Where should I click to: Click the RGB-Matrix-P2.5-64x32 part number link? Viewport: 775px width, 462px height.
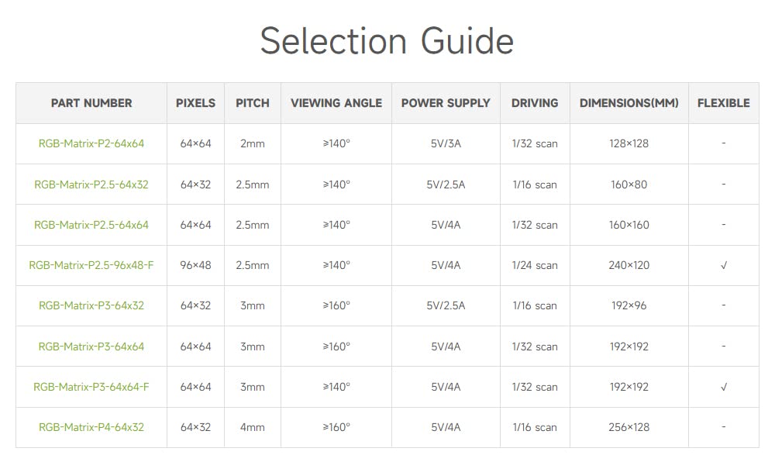pyautogui.click(x=91, y=184)
